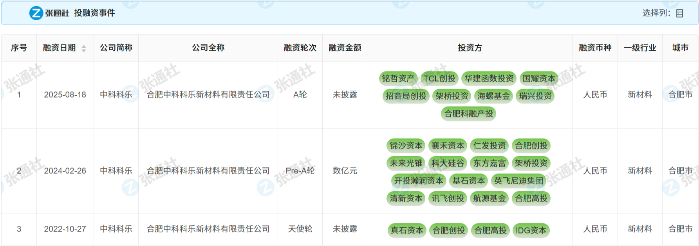The image size is (699, 246).
Task: Click 人民币 in the 2025-08-18 row
Action: pyautogui.click(x=595, y=94)
